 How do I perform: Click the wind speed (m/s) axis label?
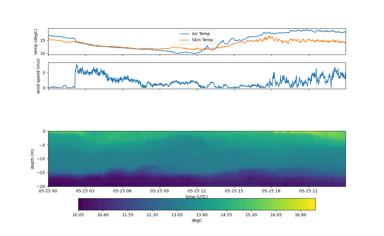(38, 76)
